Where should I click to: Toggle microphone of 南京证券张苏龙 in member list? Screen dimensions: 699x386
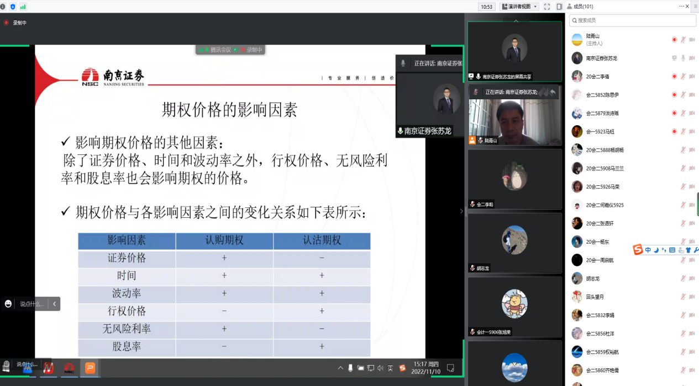tap(683, 58)
